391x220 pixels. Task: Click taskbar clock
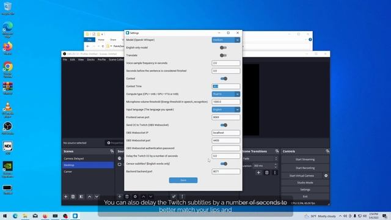point(373,216)
